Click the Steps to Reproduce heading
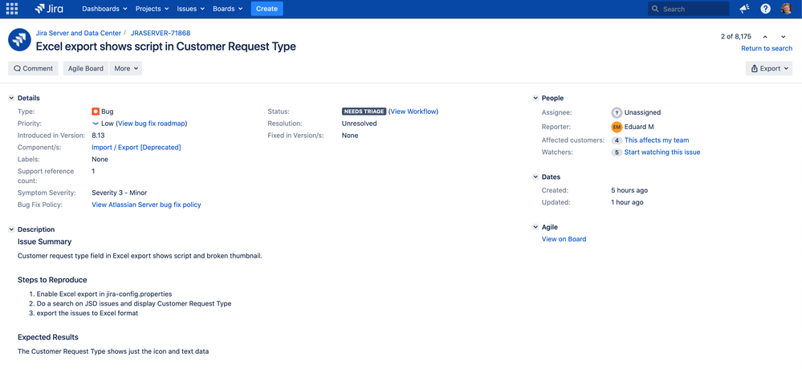This screenshot has width=802, height=369. [x=52, y=280]
